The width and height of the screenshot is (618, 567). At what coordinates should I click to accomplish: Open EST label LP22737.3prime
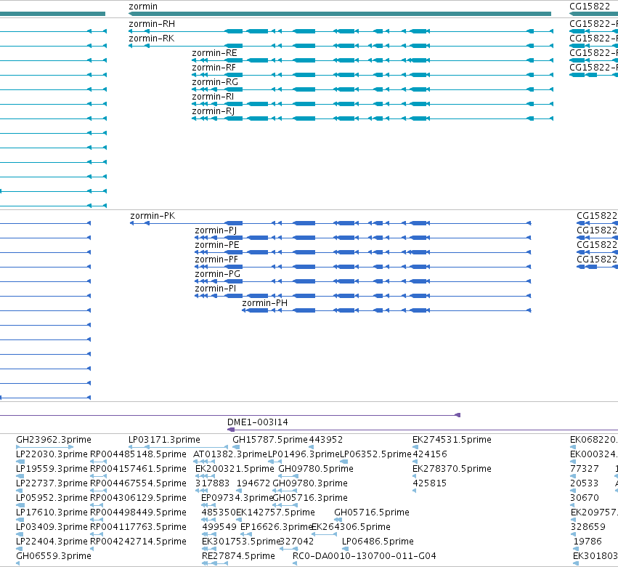tap(52, 483)
